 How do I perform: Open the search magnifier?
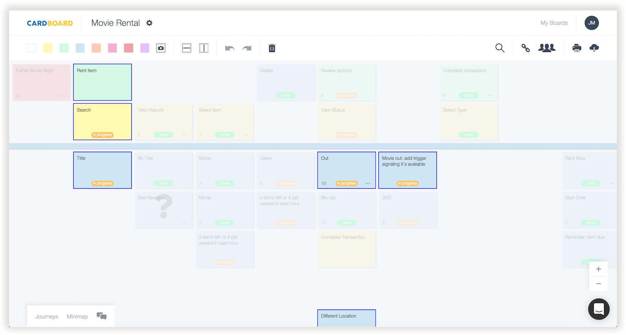pyautogui.click(x=500, y=48)
